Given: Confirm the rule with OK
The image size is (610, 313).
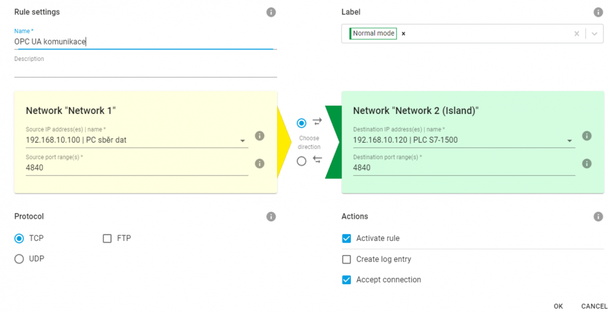Looking at the screenshot, I should pos(558,306).
